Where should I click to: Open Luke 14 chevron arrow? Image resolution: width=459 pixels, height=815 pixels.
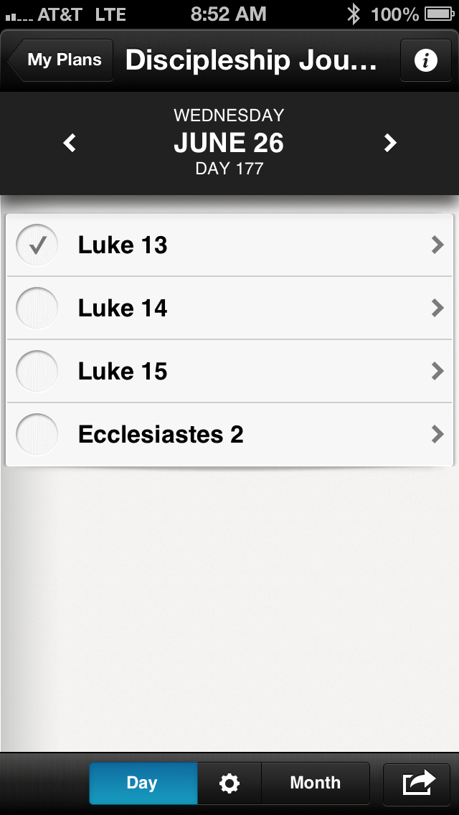pos(437,308)
